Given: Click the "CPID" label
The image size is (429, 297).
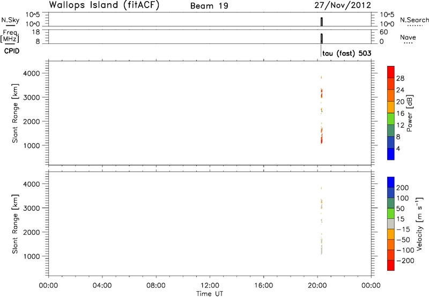Looking at the screenshot, I should [x=12, y=51].
